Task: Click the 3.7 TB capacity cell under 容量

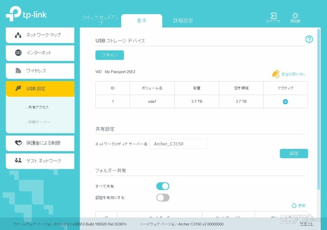Action: click(197, 101)
